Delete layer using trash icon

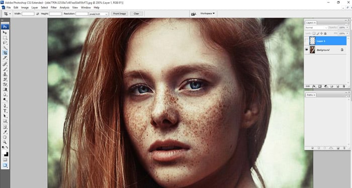click(343, 86)
